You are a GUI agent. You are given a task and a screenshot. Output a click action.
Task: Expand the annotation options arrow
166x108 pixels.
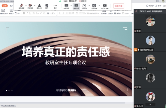tap(89, 5)
